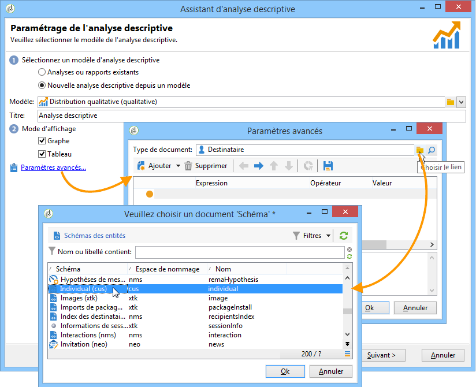Image resolution: width=476 pixels, height=387 pixels.
Task: Sort by the Schéma column header
Action: (87, 269)
